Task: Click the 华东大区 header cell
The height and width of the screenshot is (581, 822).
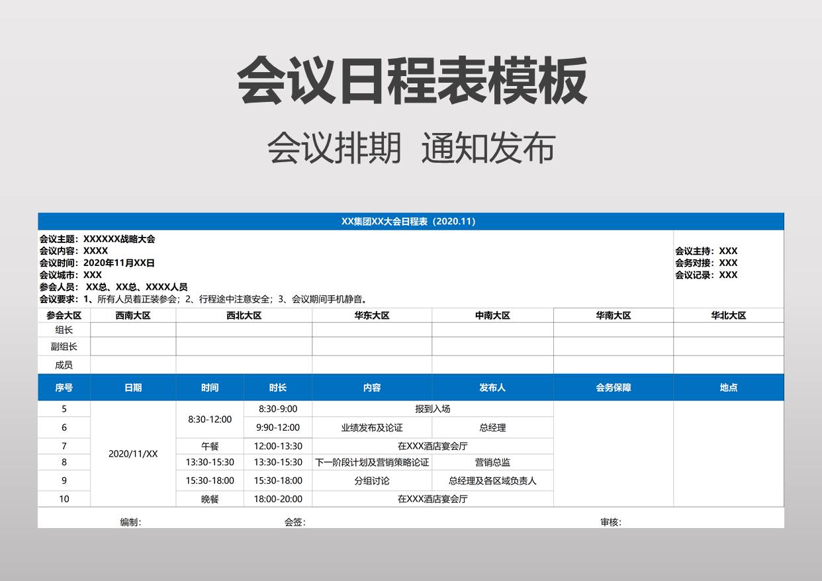Action: click(x=372, y=316)
